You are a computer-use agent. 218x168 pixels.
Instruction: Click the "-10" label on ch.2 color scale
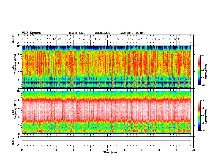tap(204, 131)
